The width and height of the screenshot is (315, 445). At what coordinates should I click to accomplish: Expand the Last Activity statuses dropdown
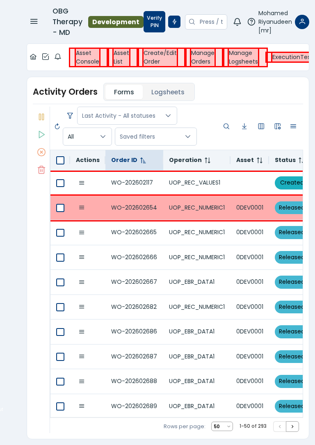127,116
